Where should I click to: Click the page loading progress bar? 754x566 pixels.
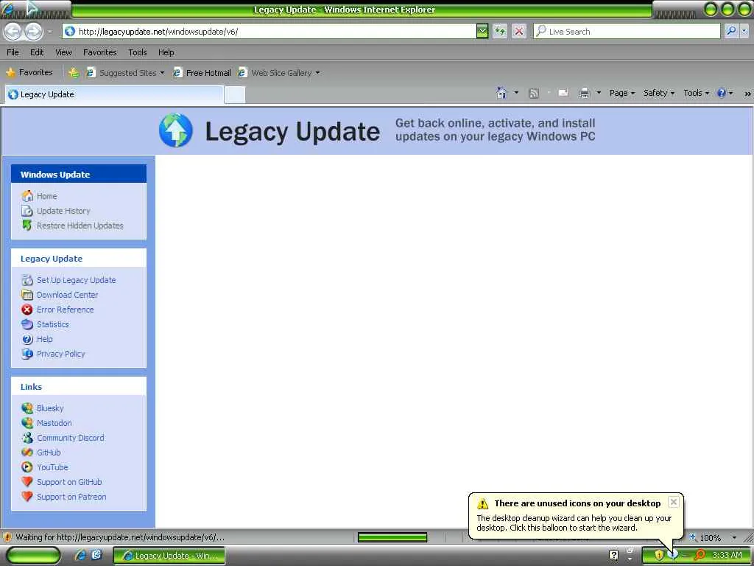392,537
